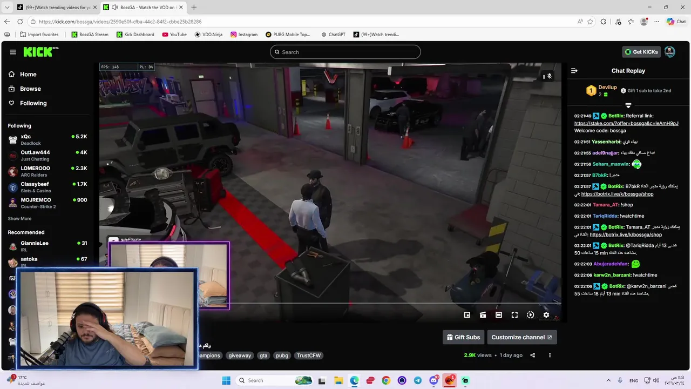Open LOMEROOO channel in Following list
This screenshot has width=691, height=389.
pyautogui.click(x=48, y=171)
